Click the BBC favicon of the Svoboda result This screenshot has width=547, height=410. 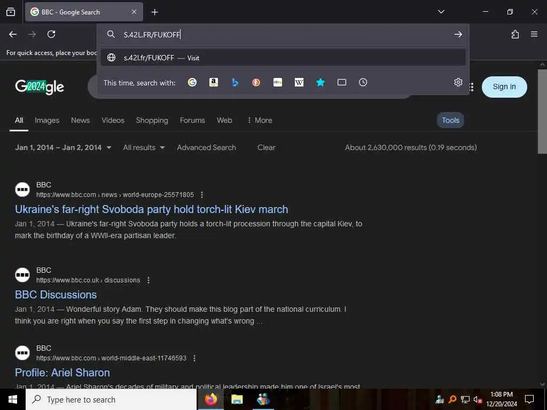(x=22, y=190)
